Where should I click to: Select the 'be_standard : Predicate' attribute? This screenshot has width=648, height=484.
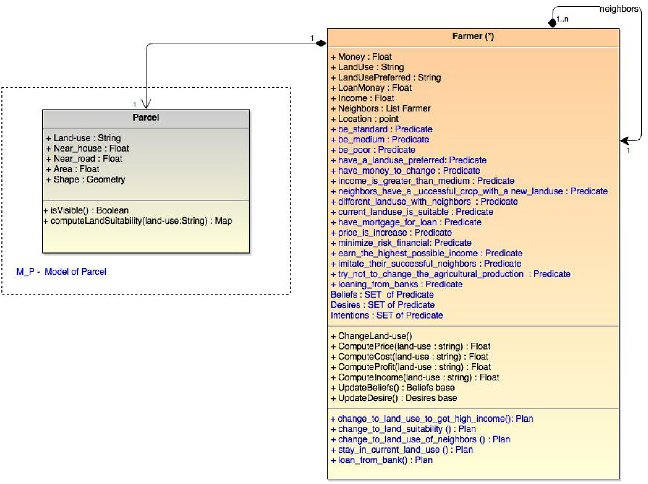(381, 129)
